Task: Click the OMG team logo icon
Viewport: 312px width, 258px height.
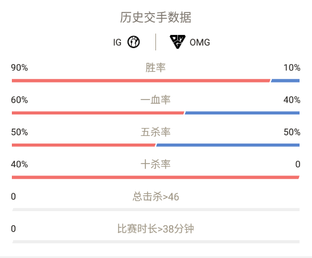Action: point(177,42)
